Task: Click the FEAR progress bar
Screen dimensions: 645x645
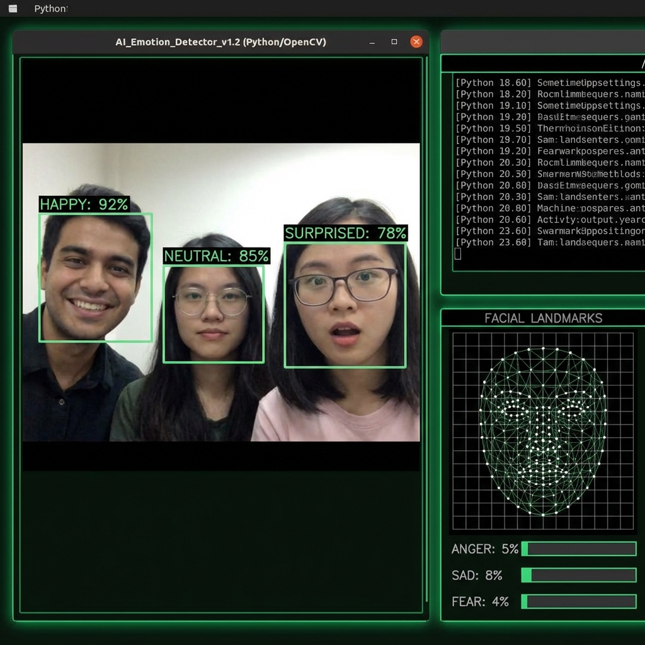Action: click(579, 602)
